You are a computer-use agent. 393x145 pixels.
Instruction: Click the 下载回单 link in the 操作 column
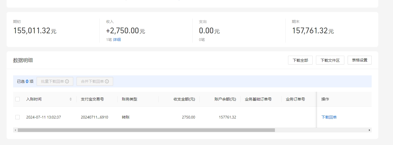tap(329, 117)
